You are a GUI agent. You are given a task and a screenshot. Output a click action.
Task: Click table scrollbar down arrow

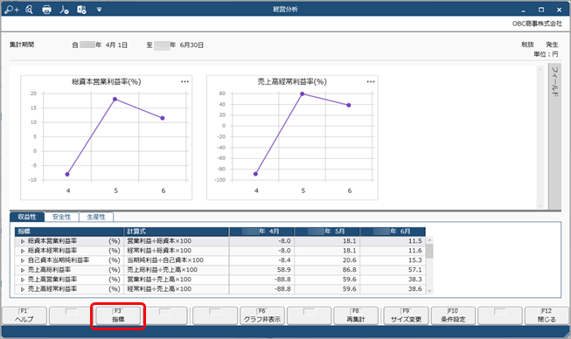click(429, 290)
